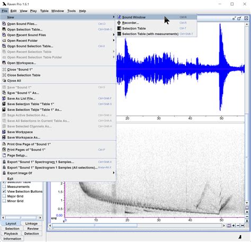This screenshot has height=242, width=251.
Task: Enable the Major Grid checkbox
Action: pos(4,196)
